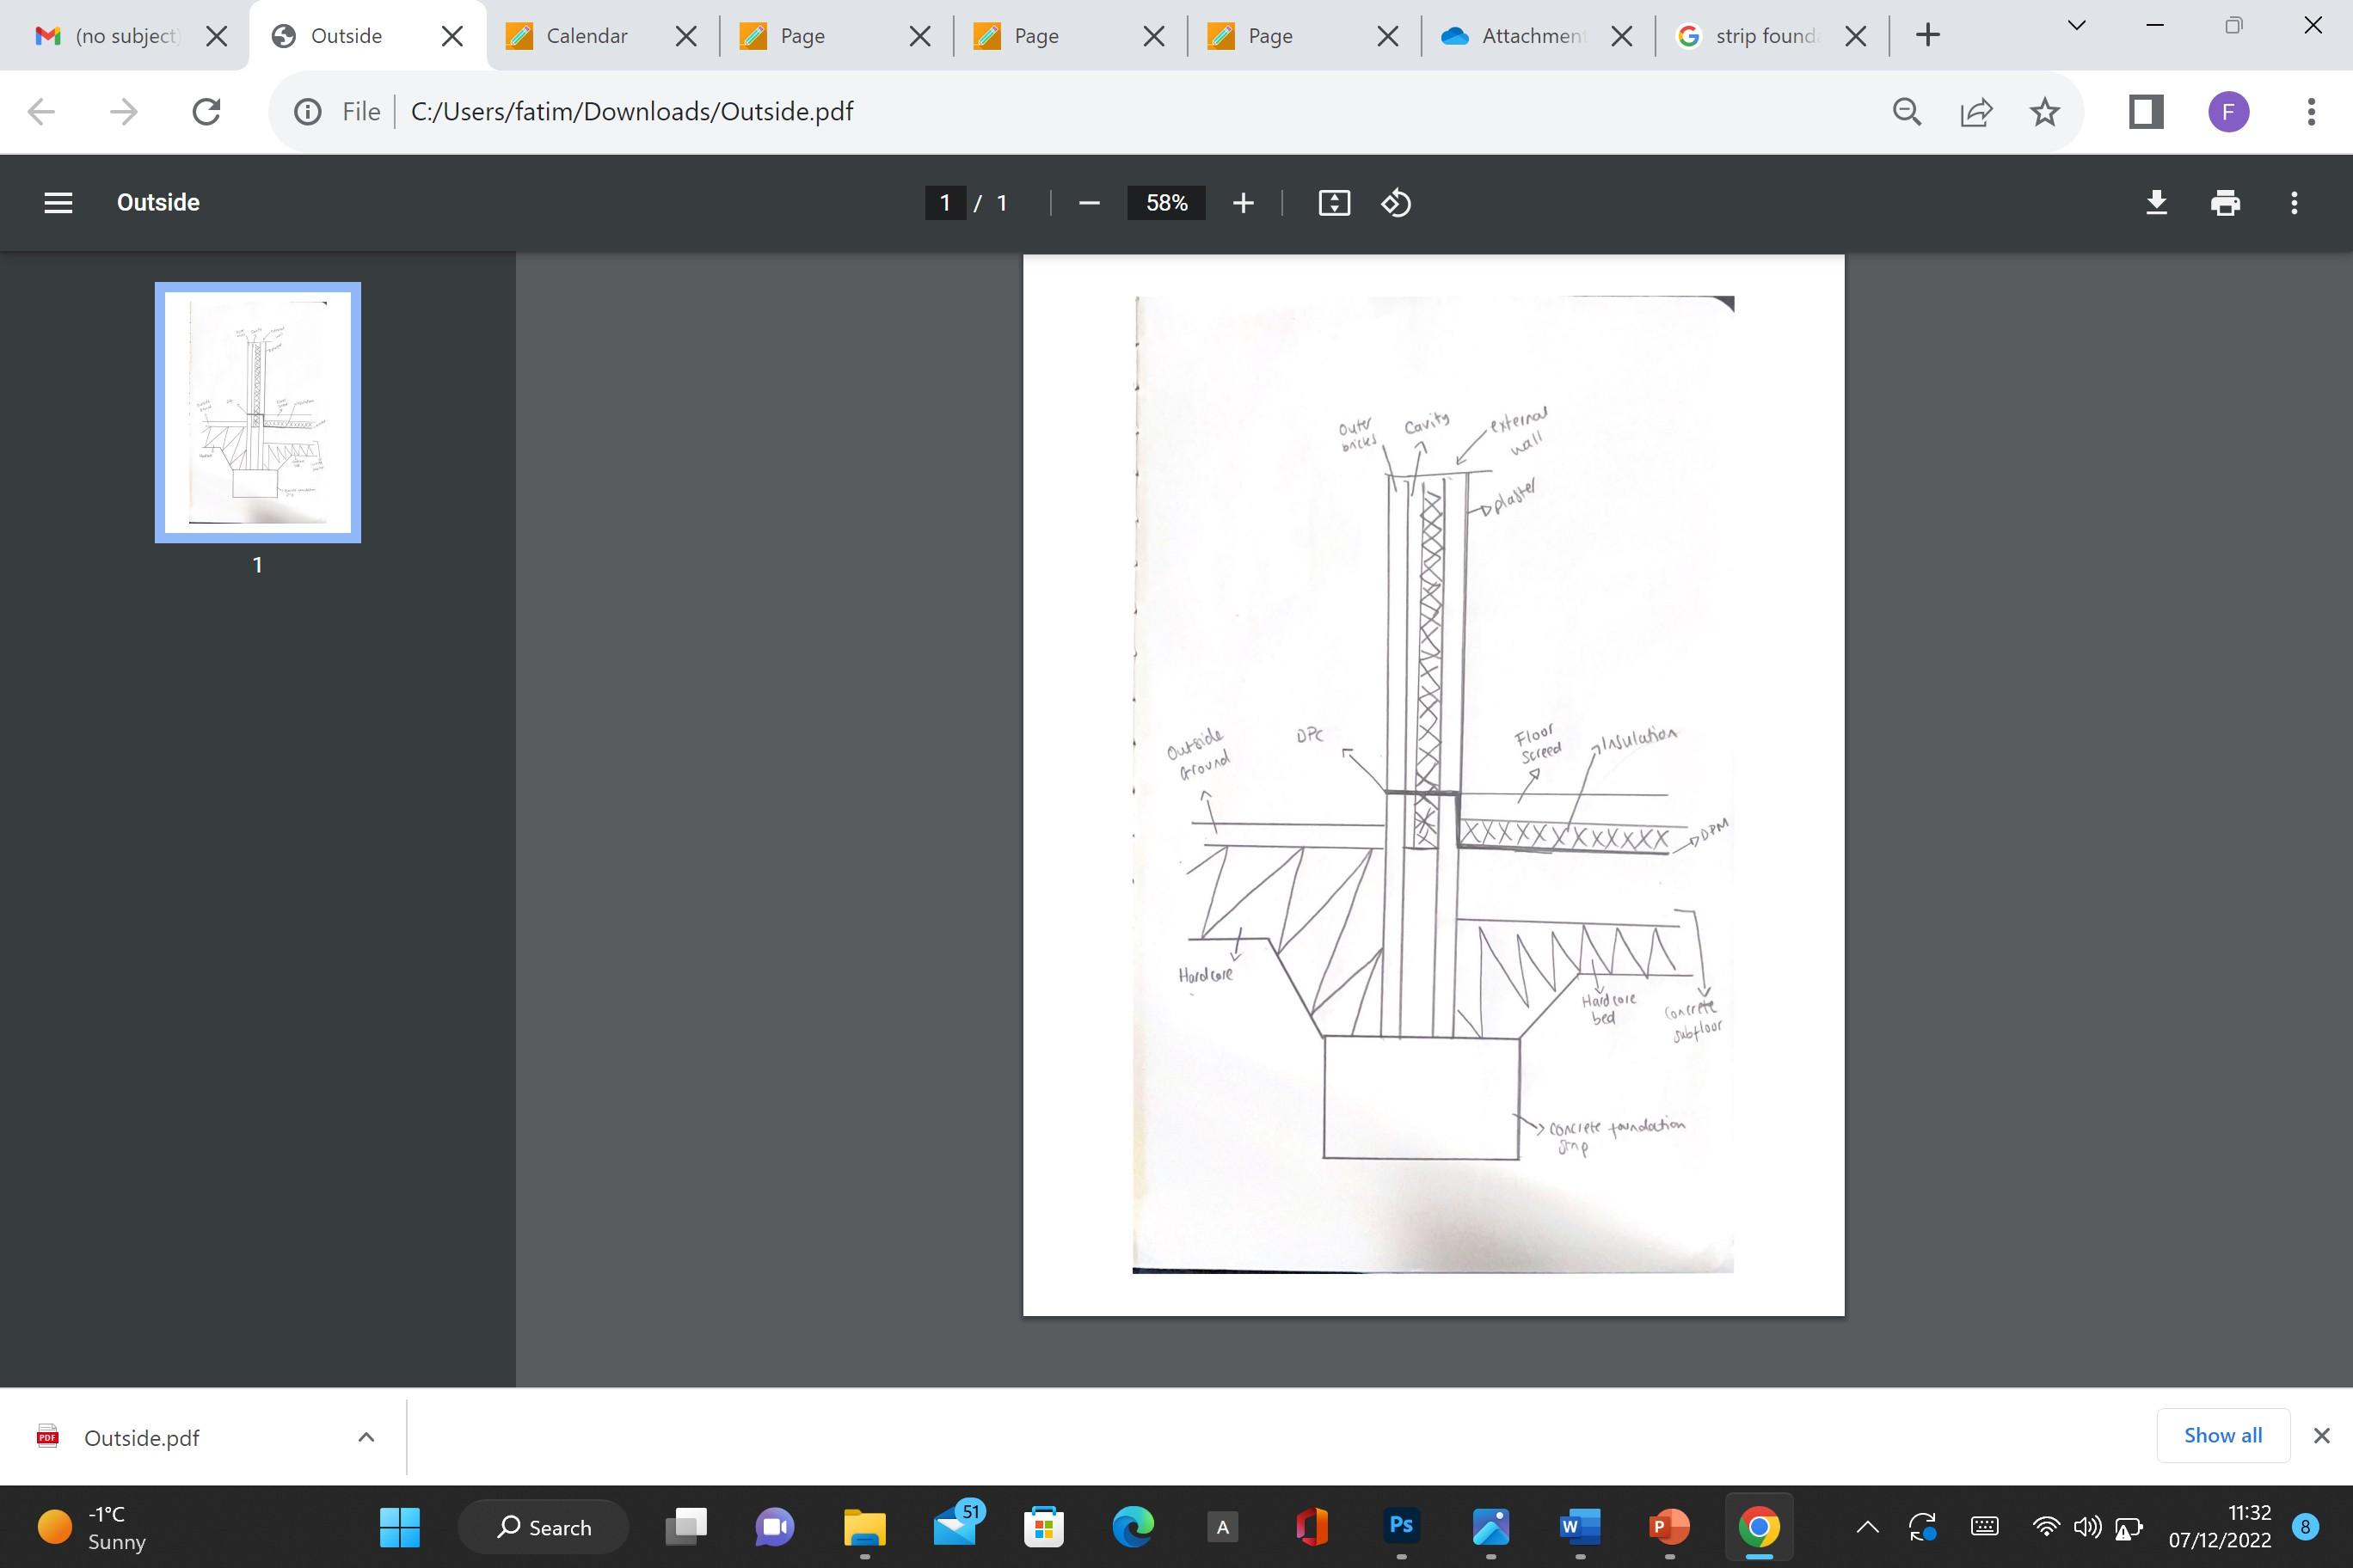Screen dimensions: 2353x1568
Task: Open the share icon in address bar
Action: (1975, 111)
